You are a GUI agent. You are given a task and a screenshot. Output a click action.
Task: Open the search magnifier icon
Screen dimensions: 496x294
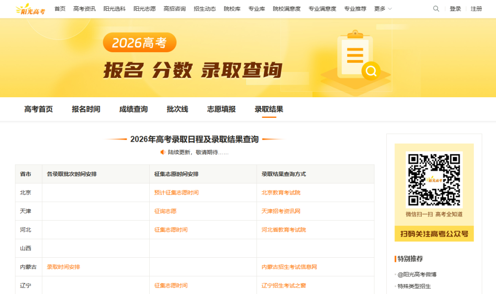(436, 9)
